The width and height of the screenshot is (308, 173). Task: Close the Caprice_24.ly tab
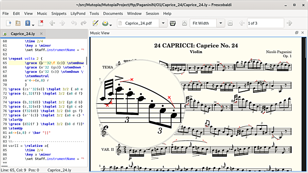click(42, 34)
